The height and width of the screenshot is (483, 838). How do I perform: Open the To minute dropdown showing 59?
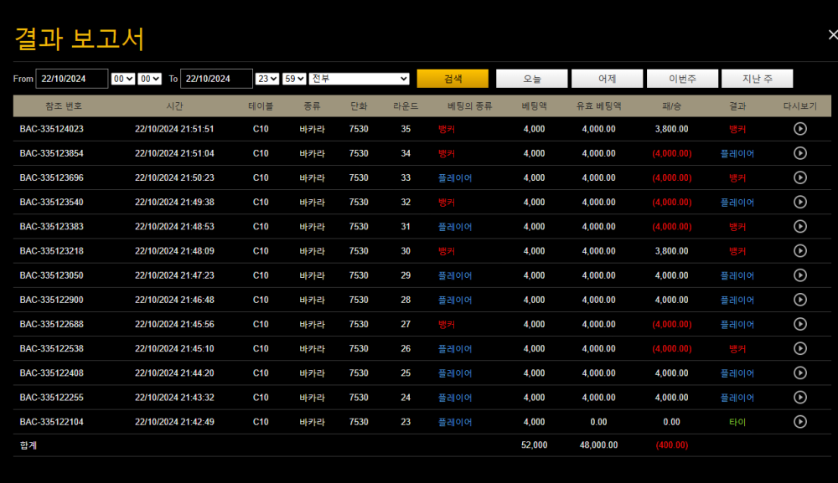pyautogui.click(x=294, y=79)
